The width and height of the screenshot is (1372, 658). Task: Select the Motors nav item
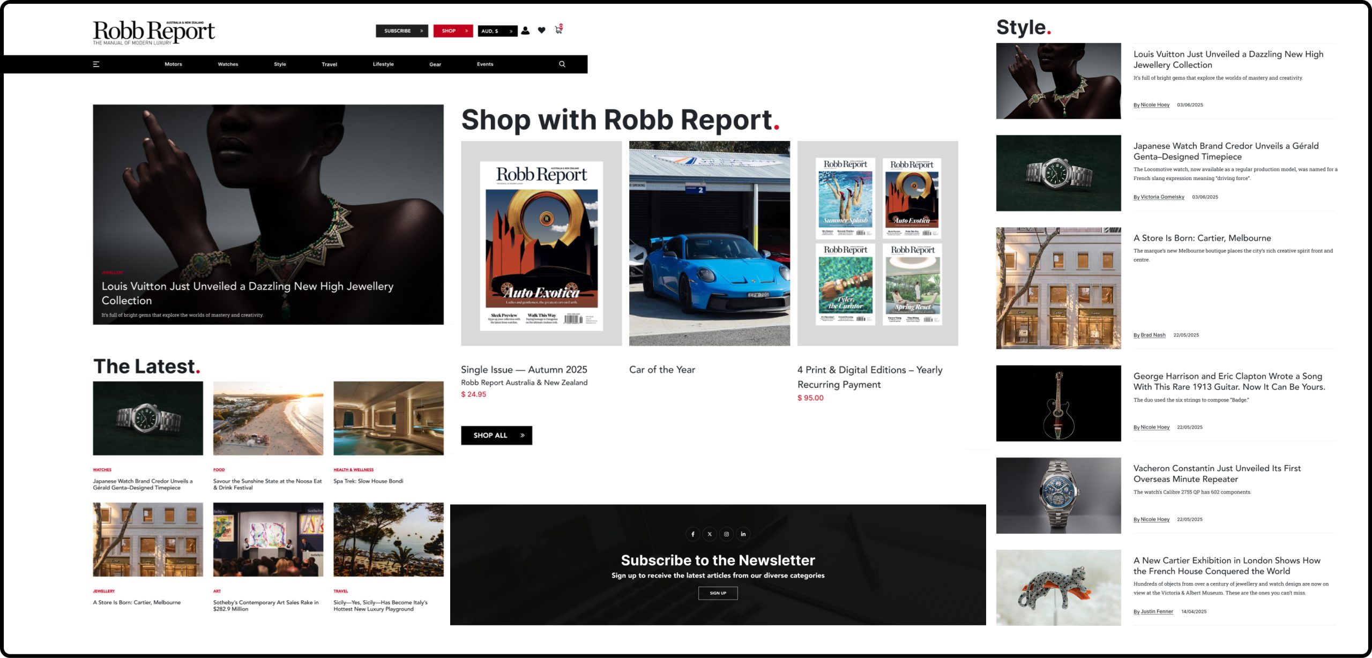173,64
